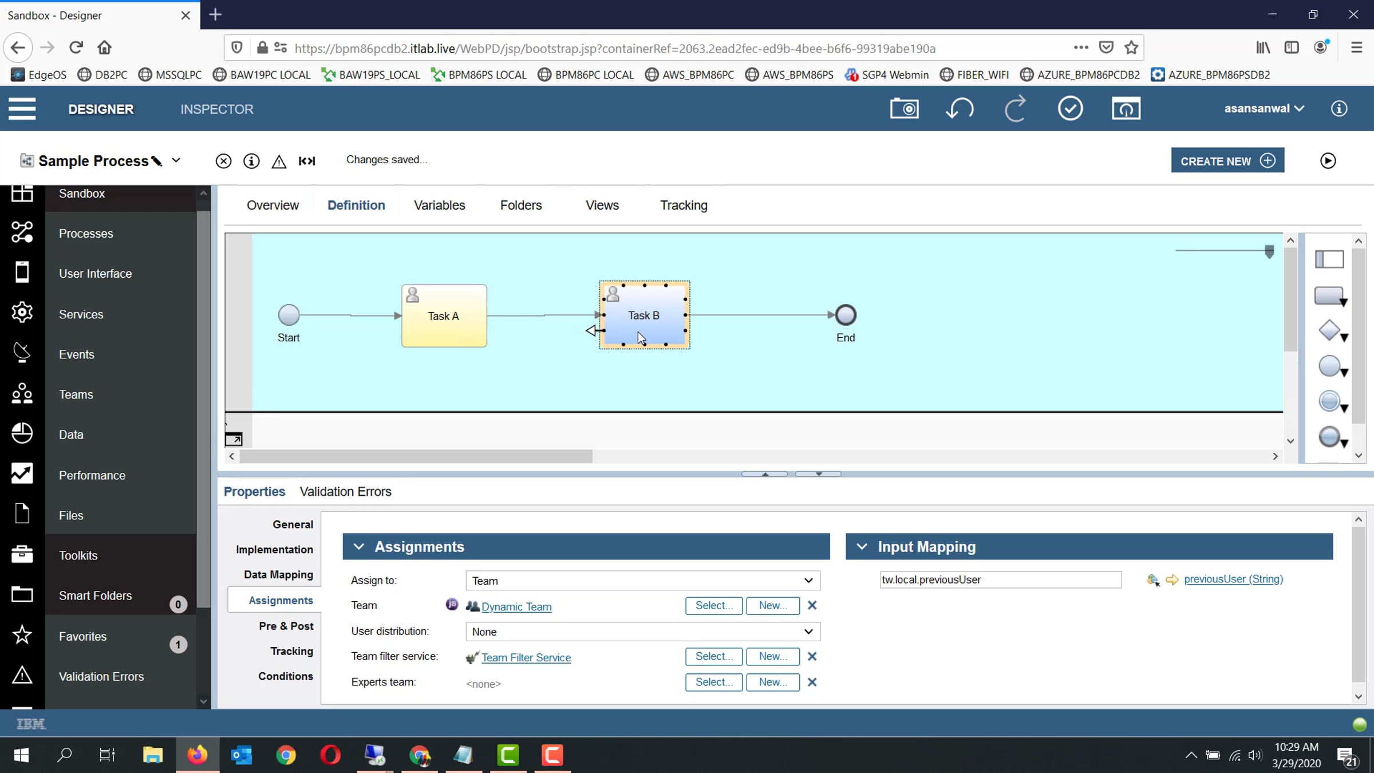Click the snapshot camera icon
The width and height of the screenshot is (1374, 773).
[905, 108]
